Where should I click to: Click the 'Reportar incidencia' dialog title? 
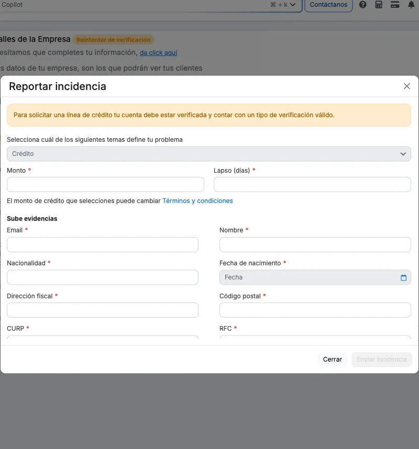[58, 86]
